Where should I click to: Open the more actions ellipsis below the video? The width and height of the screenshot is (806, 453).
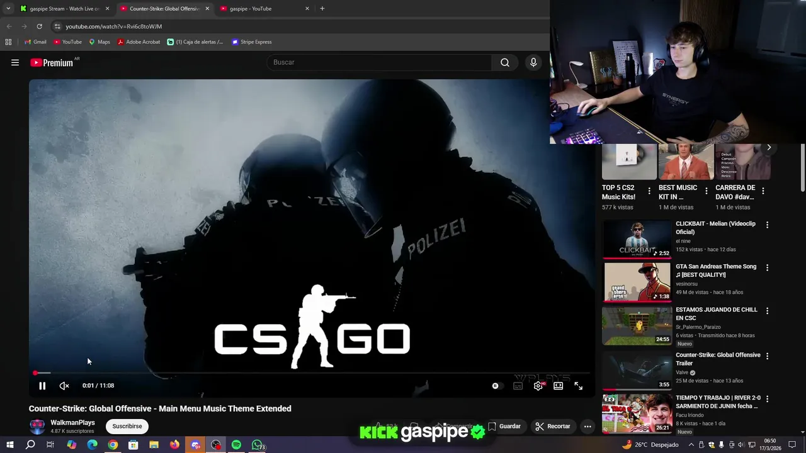(587, 426)
